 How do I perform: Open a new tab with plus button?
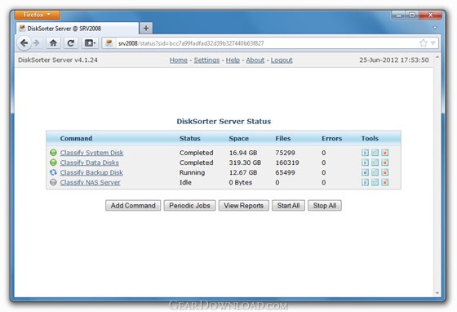coord(146,29)
